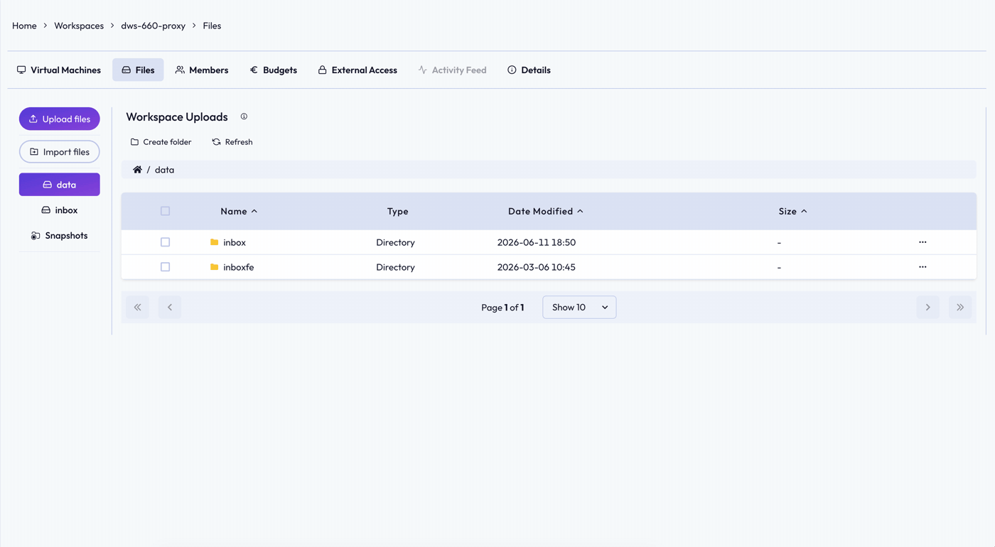Click Directory type cell in inboxfe row
The width and height of the screenshot is (995, 547).
click(x=396, y=267)
